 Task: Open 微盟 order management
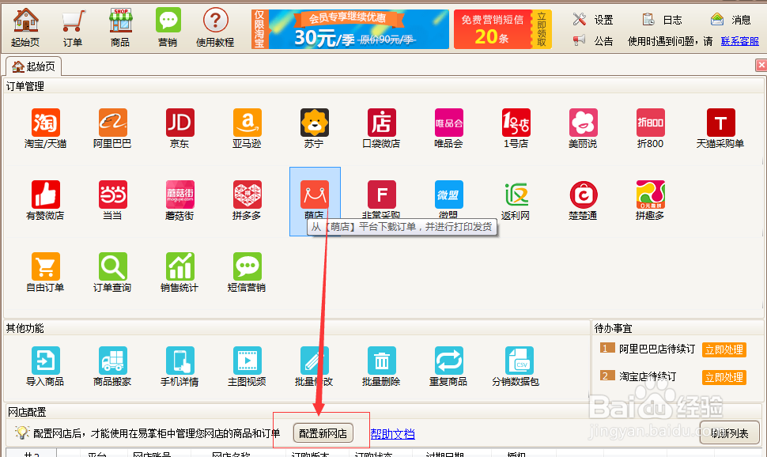448,201
